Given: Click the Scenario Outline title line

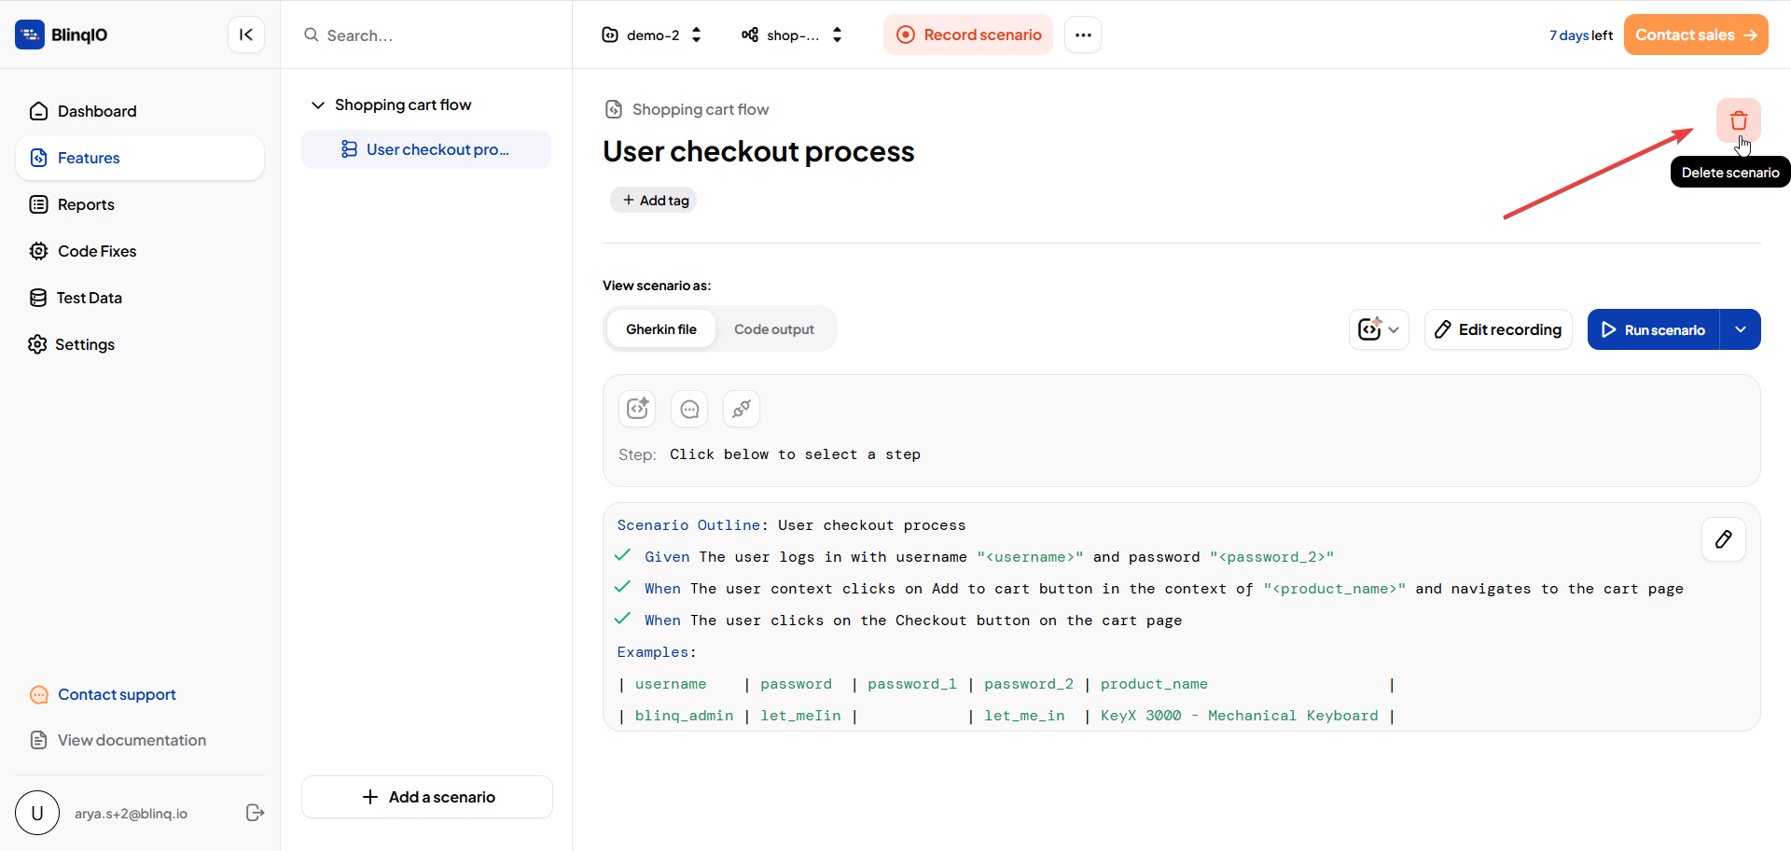Looking at the screenshot, I should [x=791, y=525].
